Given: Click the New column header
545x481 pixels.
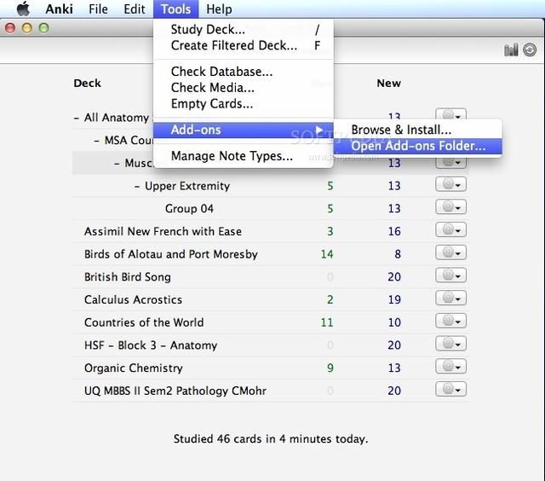Looking at the screenshot, I should pyautogui.click(x=388, y=84).
